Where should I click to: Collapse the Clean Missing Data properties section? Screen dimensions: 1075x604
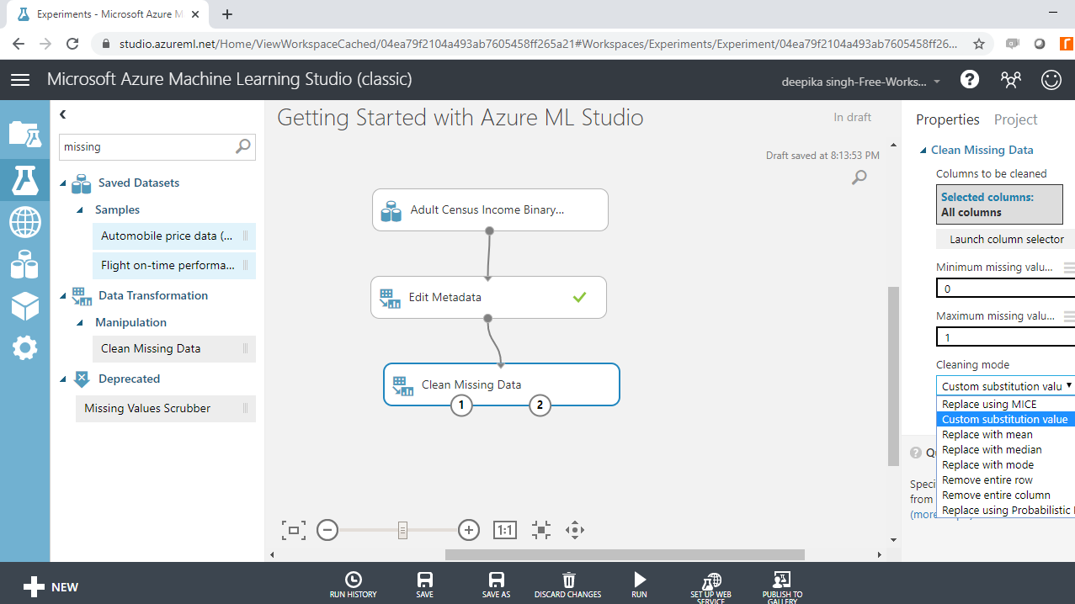pyautogui.click(x=923, y=151)
